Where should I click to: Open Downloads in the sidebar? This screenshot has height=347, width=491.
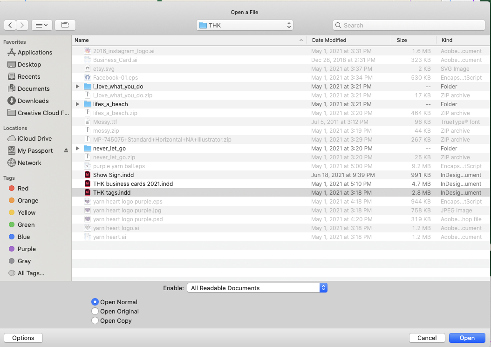(28, 101)
